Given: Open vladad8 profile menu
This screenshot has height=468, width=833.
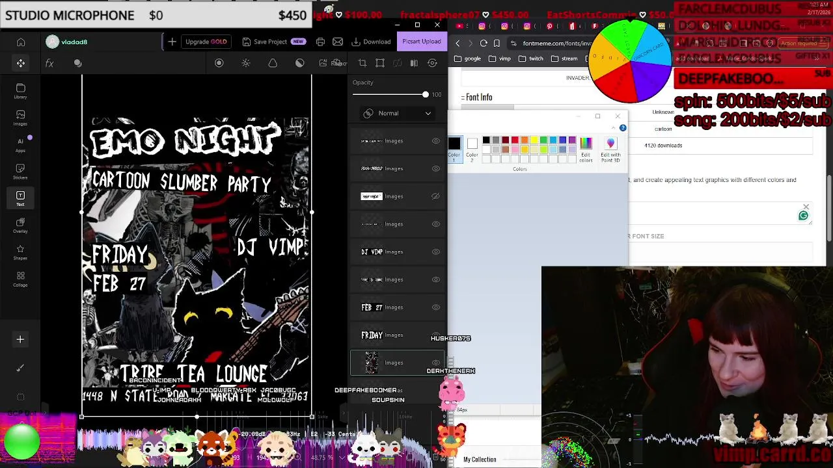Looking at the screenshot, I should coord(67,42).
